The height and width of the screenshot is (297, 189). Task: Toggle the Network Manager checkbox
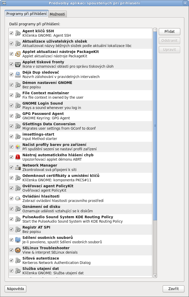(11, 167)
